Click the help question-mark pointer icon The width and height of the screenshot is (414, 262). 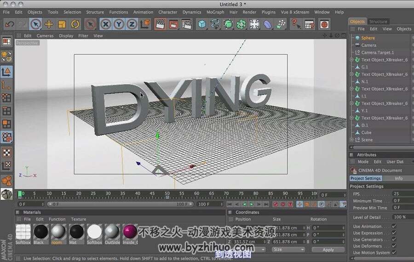tap(296, 24)
